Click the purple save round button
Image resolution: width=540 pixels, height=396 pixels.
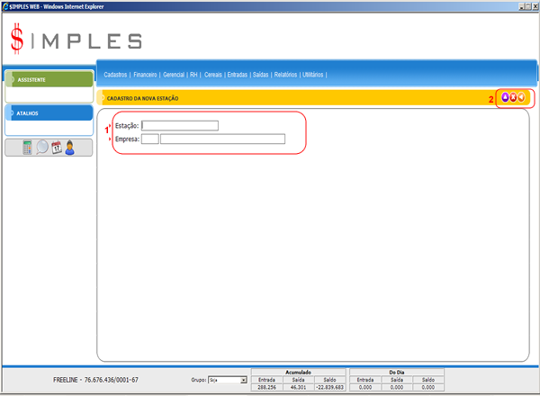(x=505, y=97)
